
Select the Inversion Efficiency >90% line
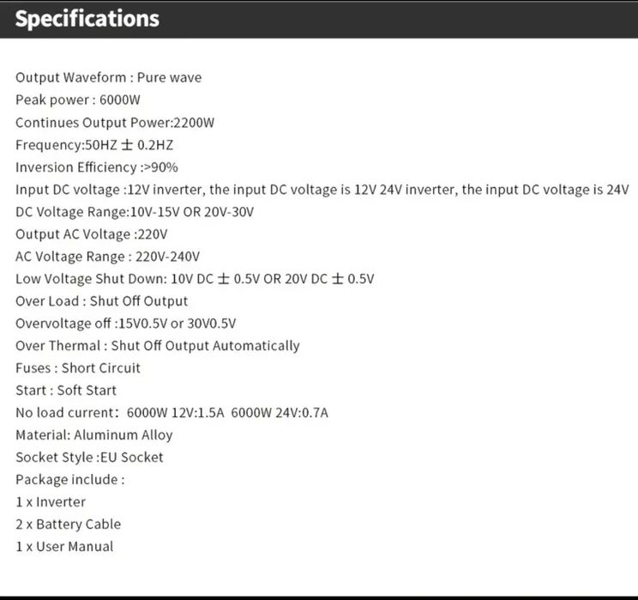click(x=97, y=167)
